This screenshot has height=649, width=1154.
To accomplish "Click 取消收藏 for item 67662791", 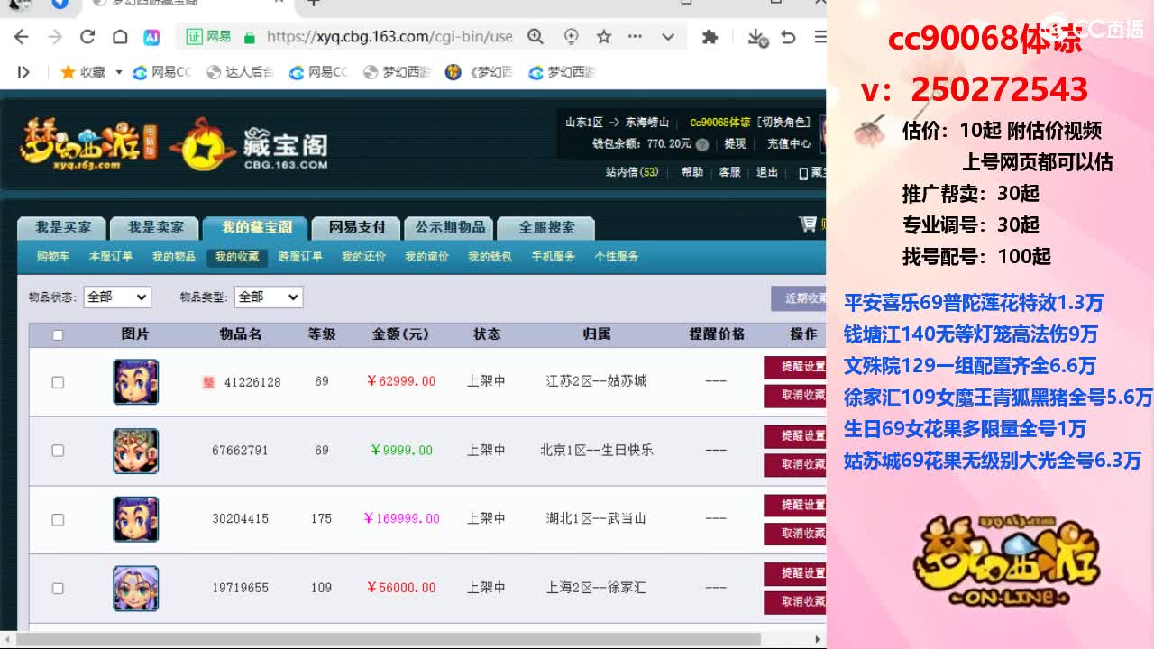I will click(796, 465).
